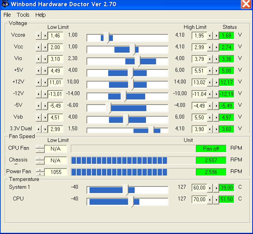253x234 pixels.
Task: Decrease 3.3V Dual high limit with left arrow
Action: tap(210, 129)
